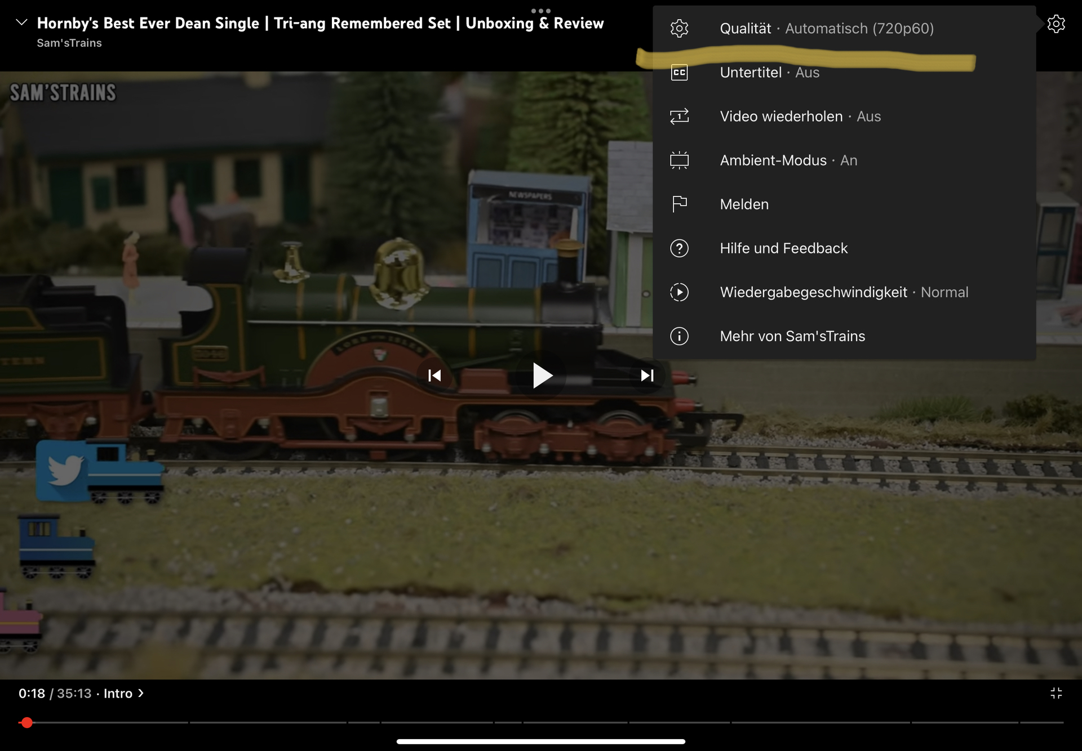Click the settings gear in top right
Screen dimensions: 1082x751
(x=1056, y=24)
